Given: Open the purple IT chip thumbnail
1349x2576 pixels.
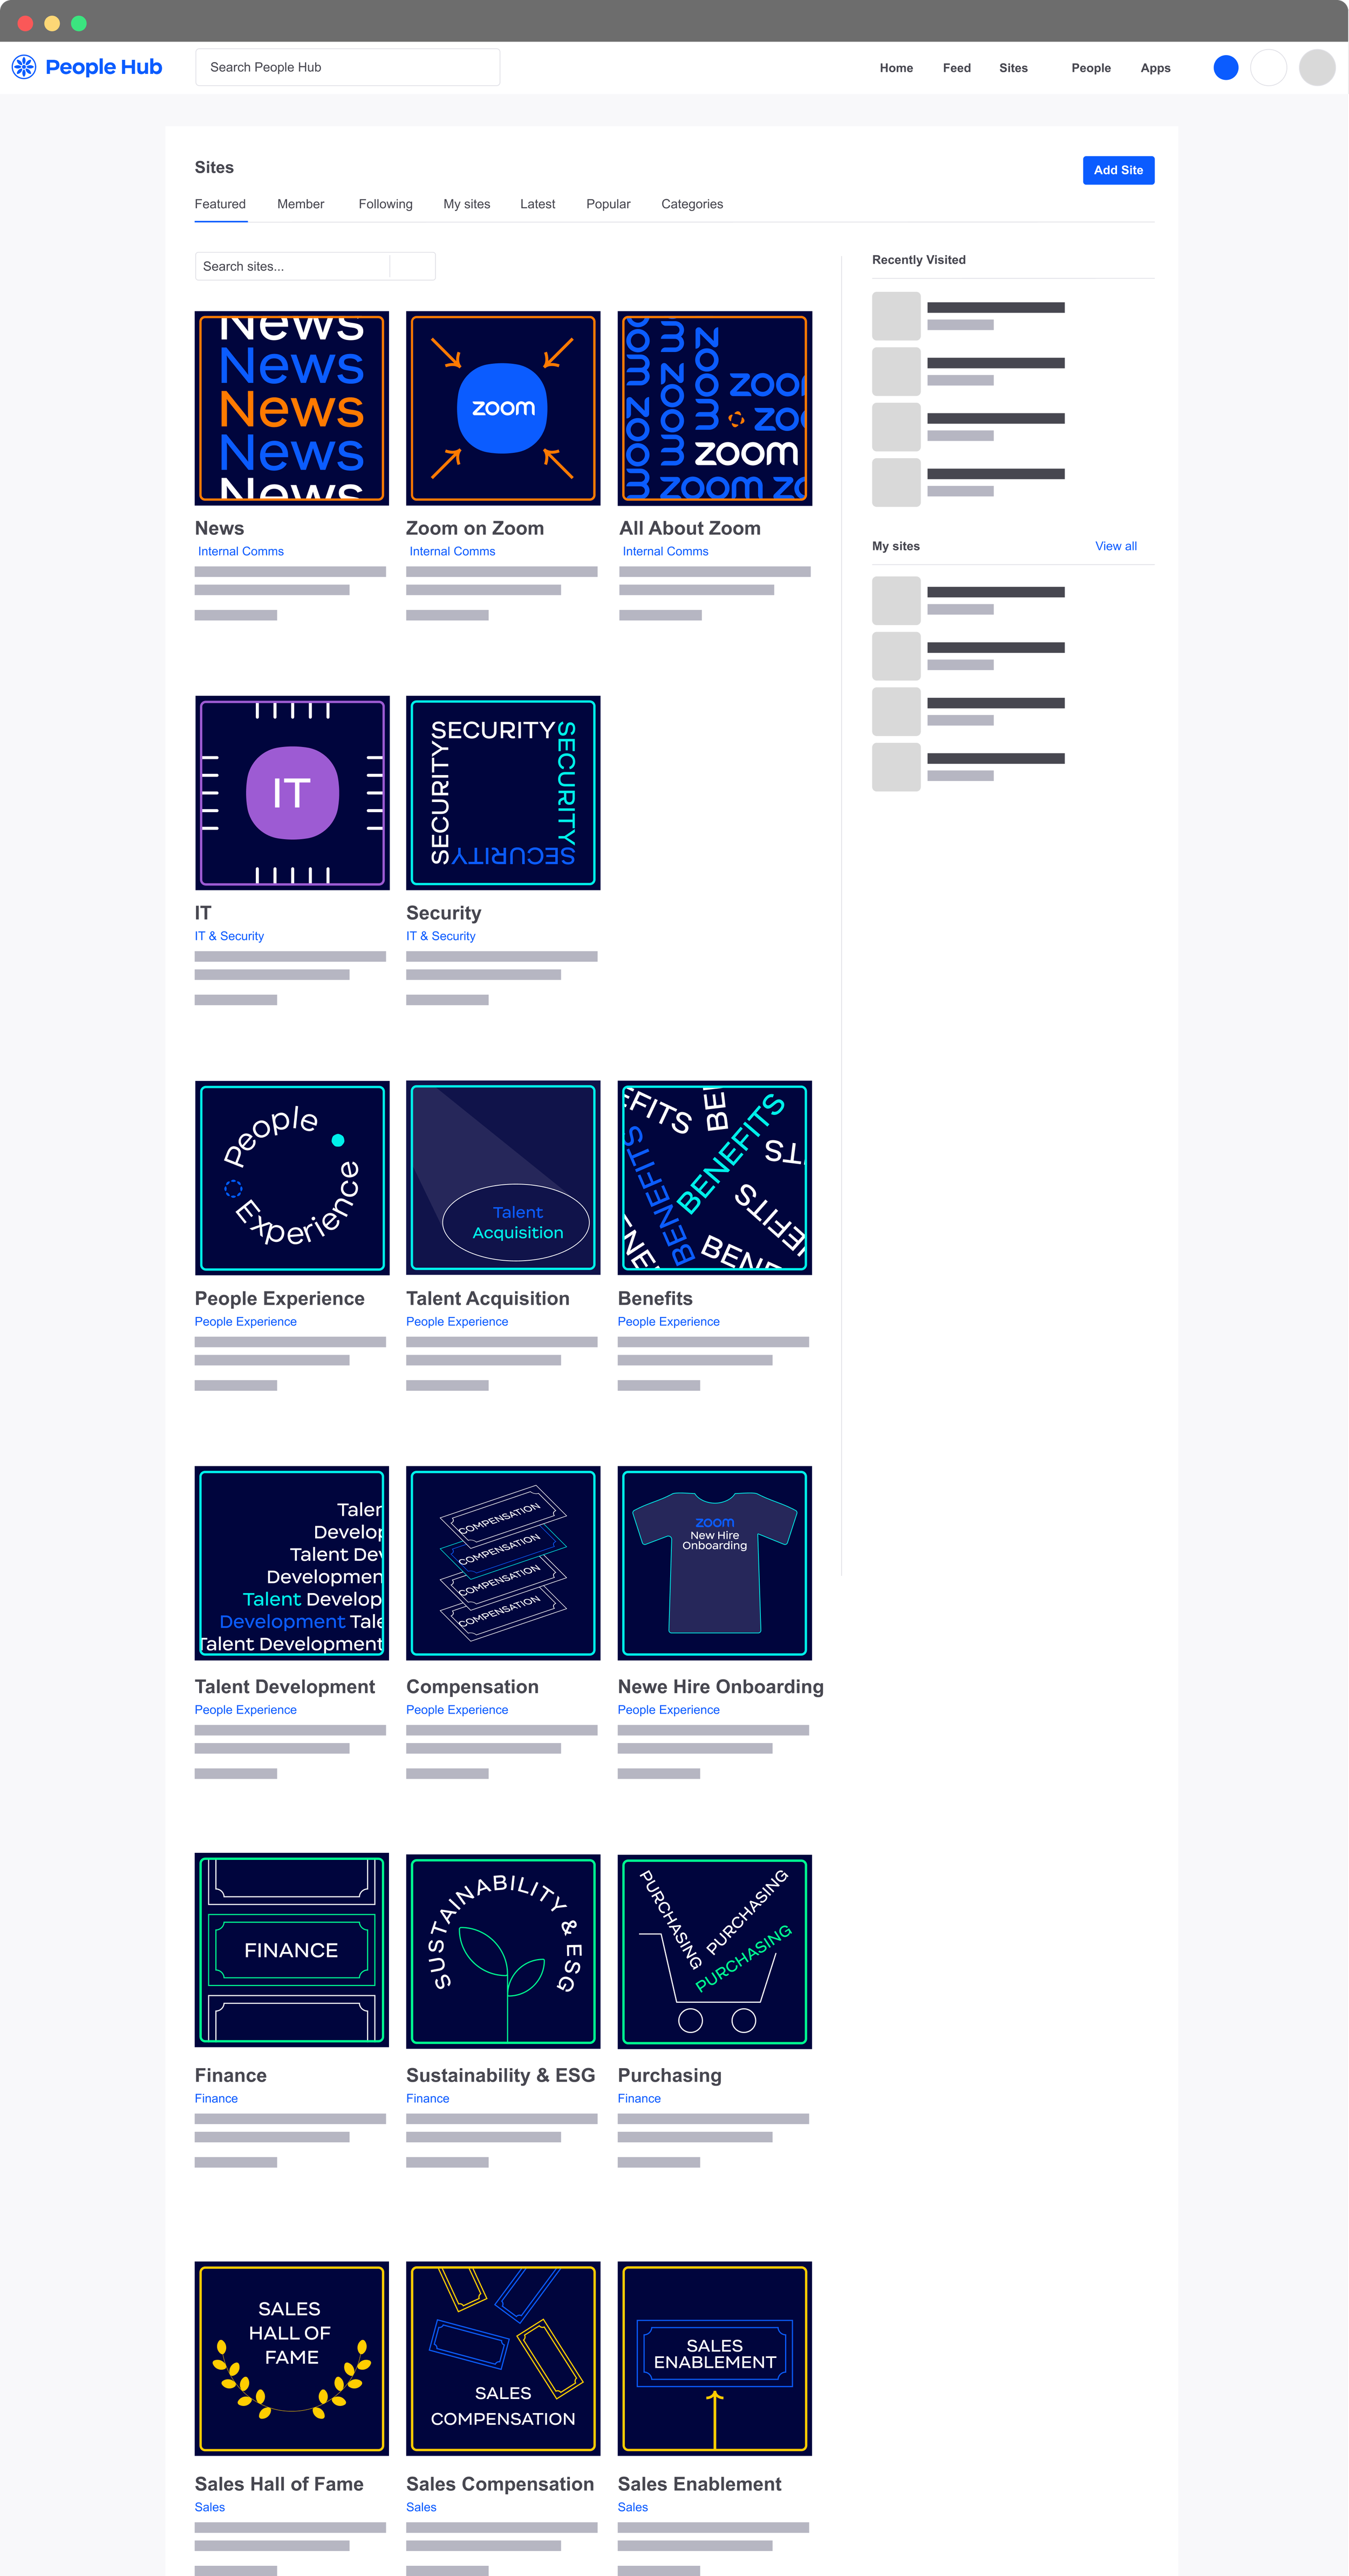Looking at the screenshot, I should point(292,793).
